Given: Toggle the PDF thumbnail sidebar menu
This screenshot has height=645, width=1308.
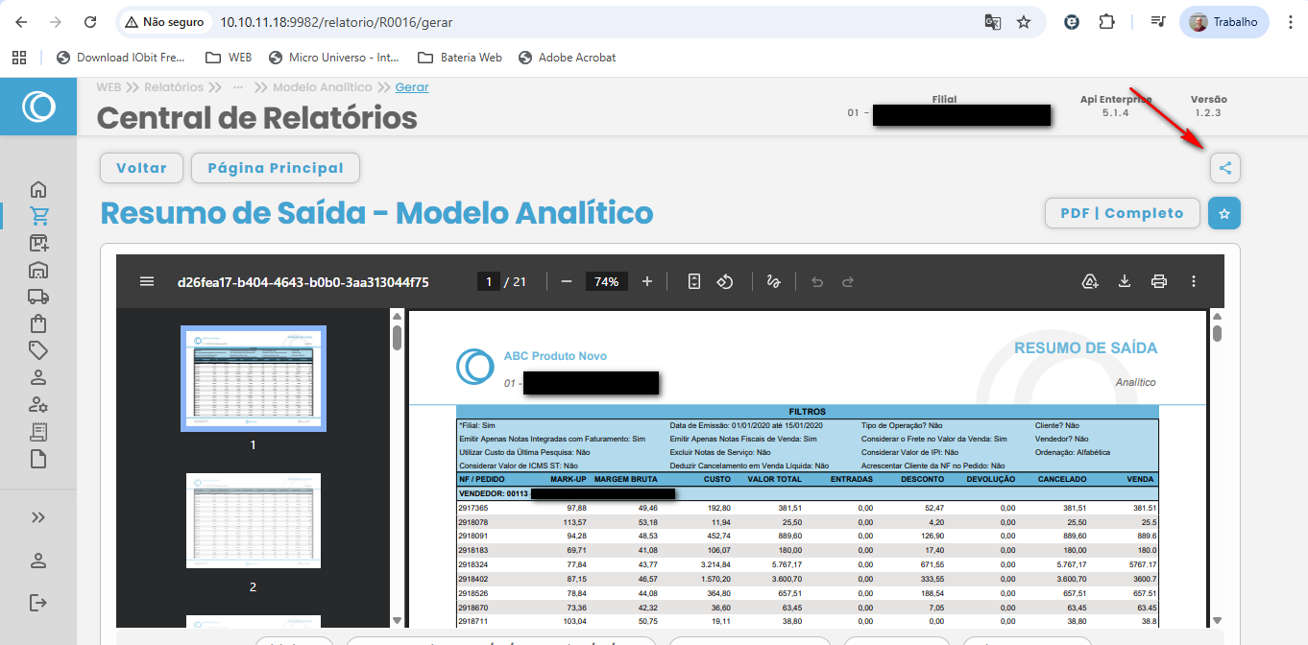Looking at the screenshot, I should coord(147,281).
